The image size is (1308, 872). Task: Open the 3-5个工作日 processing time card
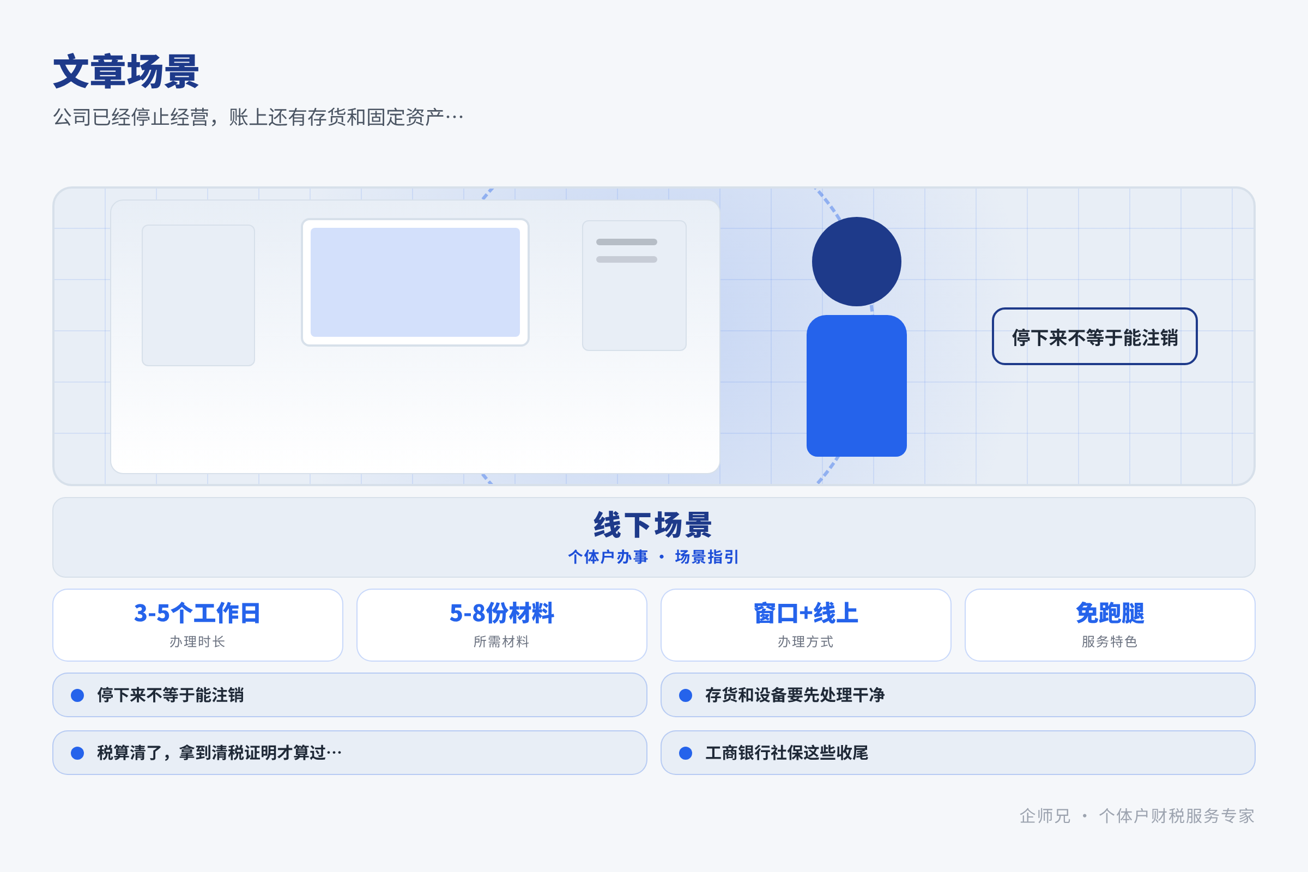click(x=197, y=625)
